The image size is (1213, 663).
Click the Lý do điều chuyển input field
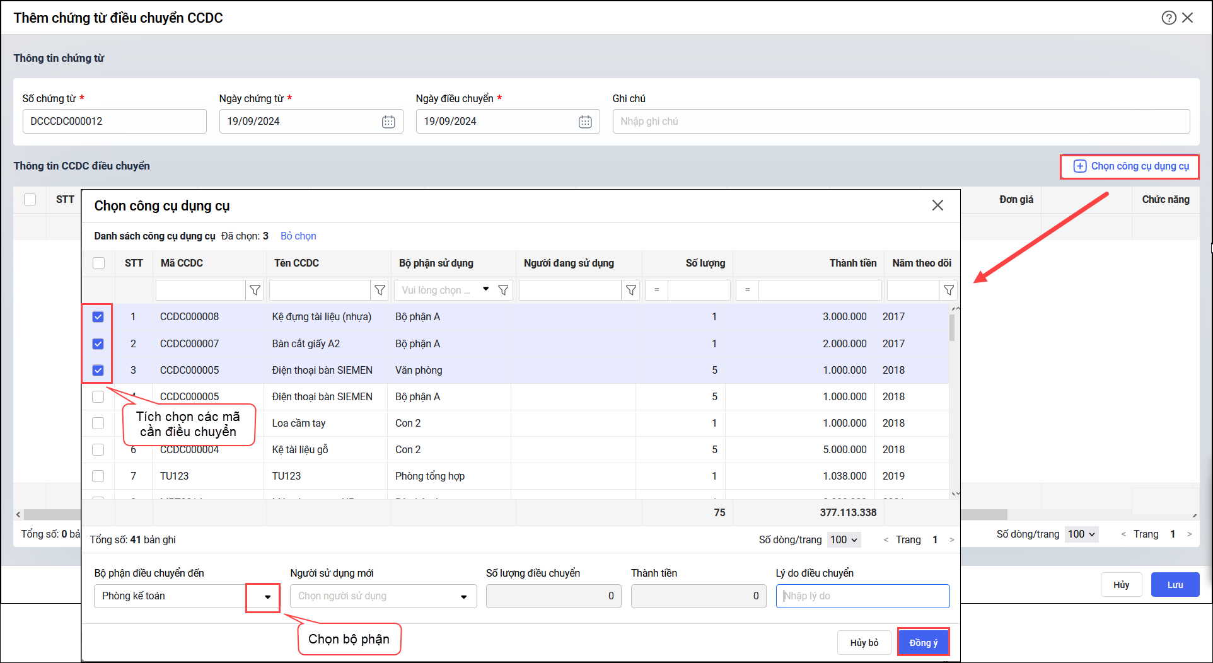862,596
